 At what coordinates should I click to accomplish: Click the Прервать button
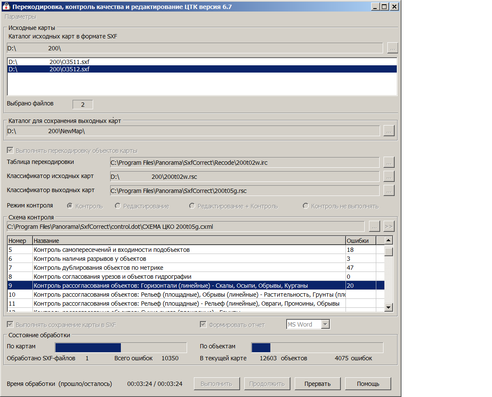[x=317, y=383]
